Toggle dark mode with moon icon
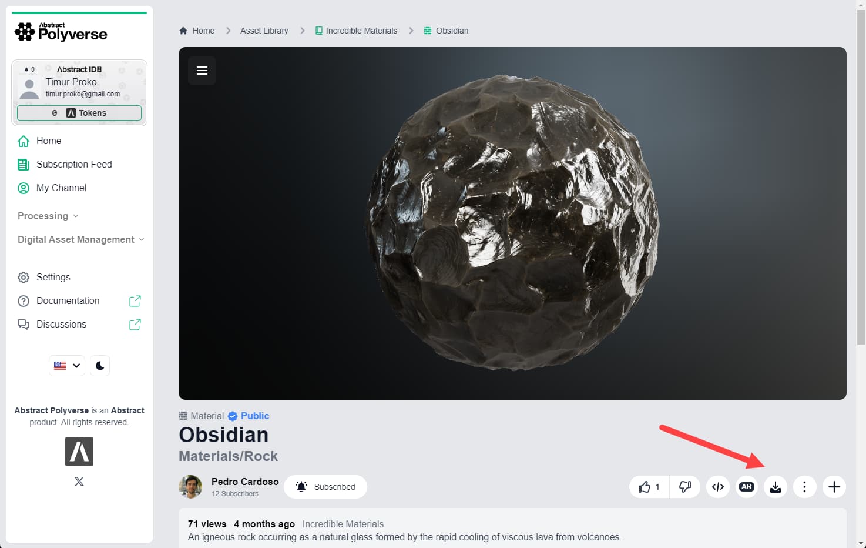 (100, 366)
